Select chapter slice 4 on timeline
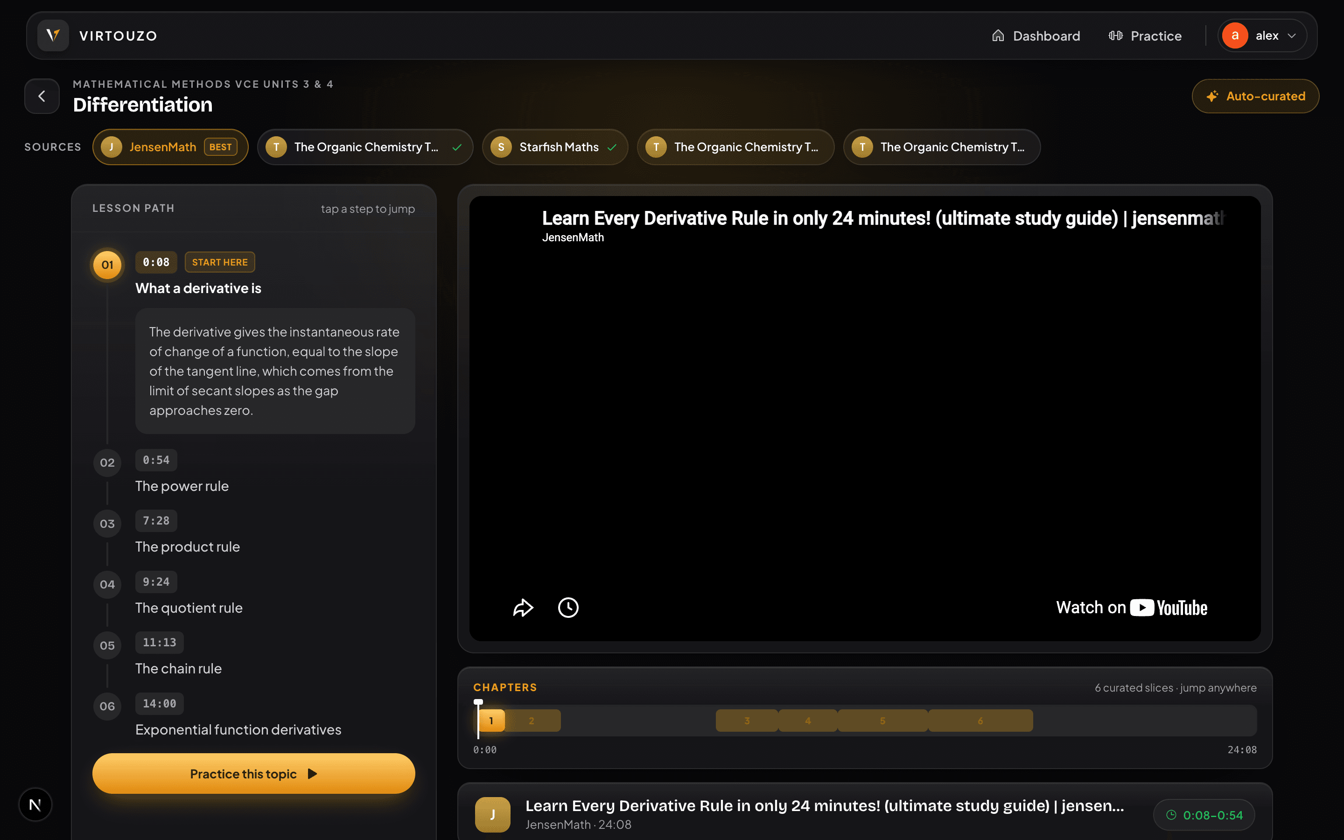 tap(807, 721)
